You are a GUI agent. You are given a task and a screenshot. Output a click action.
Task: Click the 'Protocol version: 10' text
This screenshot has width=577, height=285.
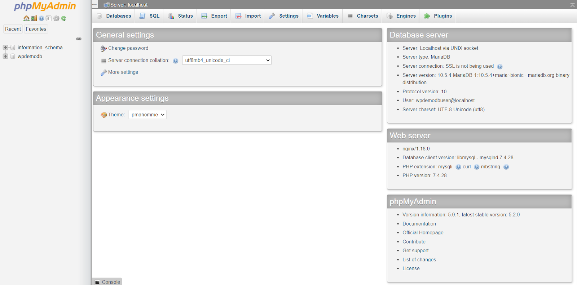[424, 92]
